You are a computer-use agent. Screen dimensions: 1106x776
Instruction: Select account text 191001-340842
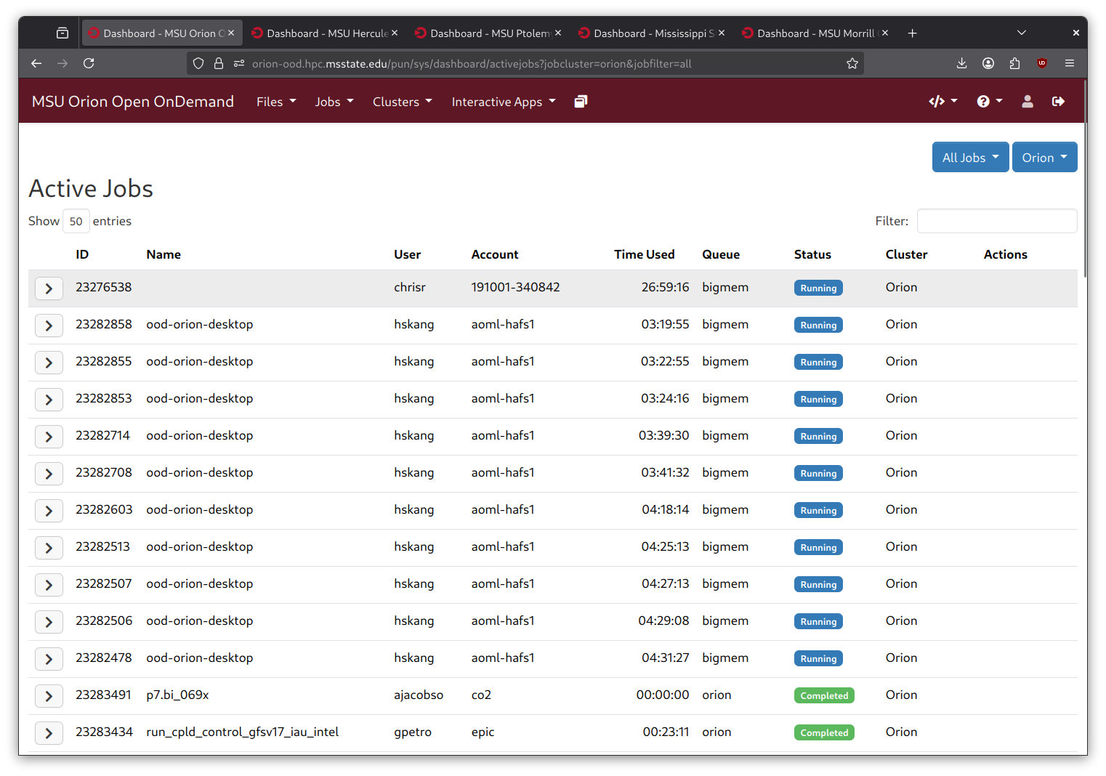[x=516, y=287]
